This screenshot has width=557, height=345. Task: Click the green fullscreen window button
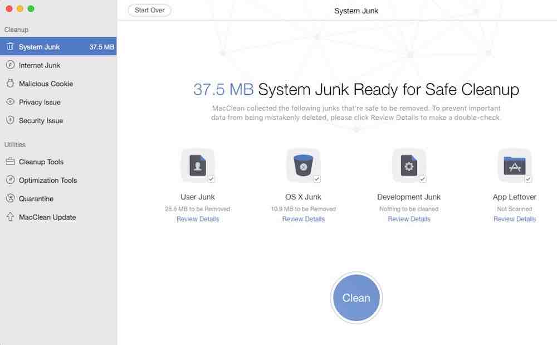pyautogui.click(x=31, y=8)
